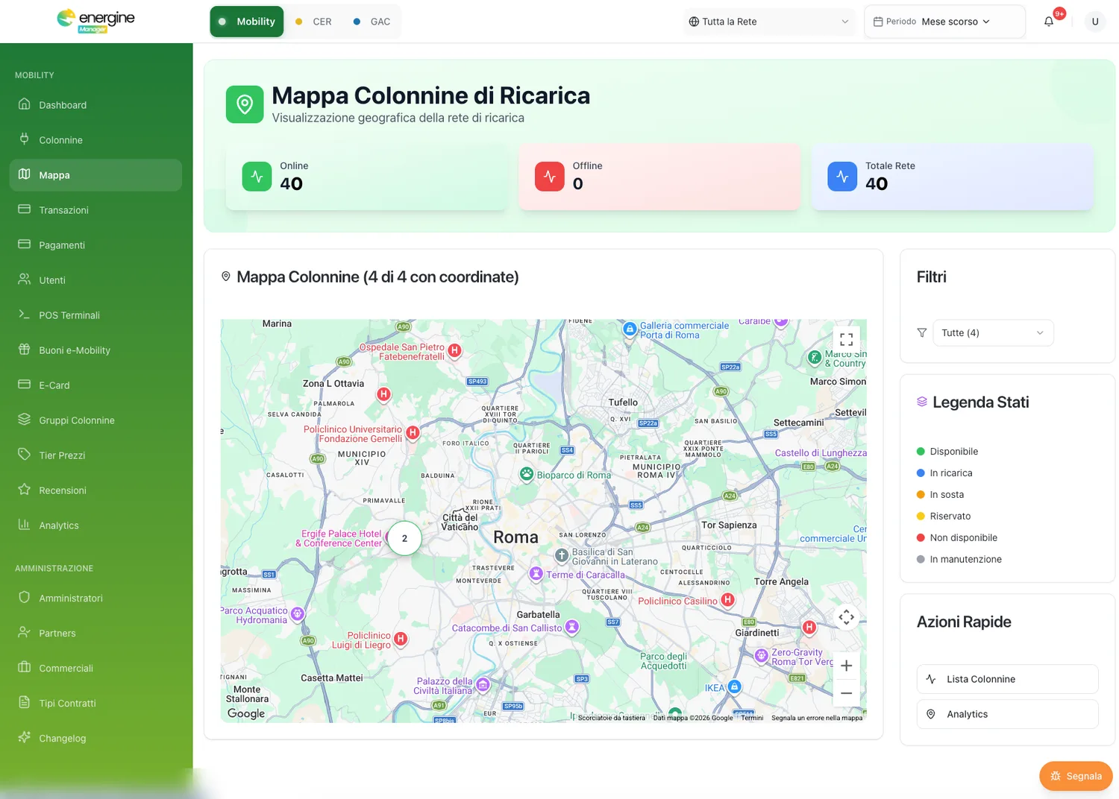
Task: Open the Tutta la Rete dropdown
Action: pyautogui.click(x=768, y=22)
